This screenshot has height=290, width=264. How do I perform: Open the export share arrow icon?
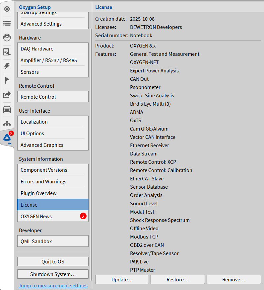point(7,95)
